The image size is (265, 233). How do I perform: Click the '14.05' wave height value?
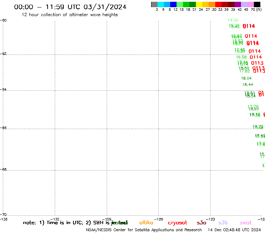coord(233,20)
